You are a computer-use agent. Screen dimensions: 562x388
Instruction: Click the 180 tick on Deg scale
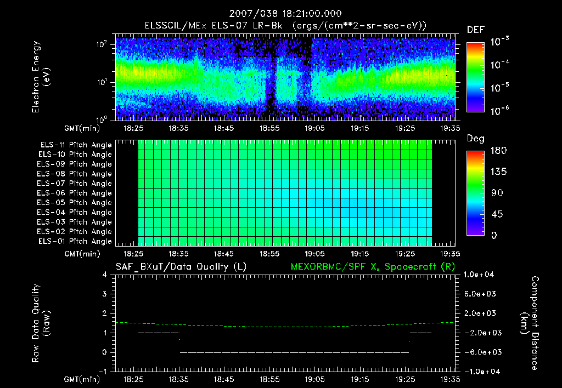coord(498,151)
